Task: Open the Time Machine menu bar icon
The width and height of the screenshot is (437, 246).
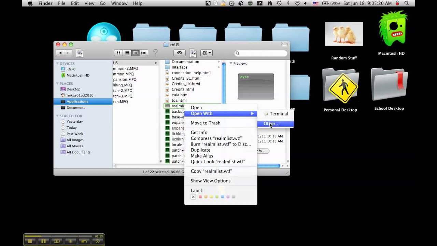Action: point(279,3)
